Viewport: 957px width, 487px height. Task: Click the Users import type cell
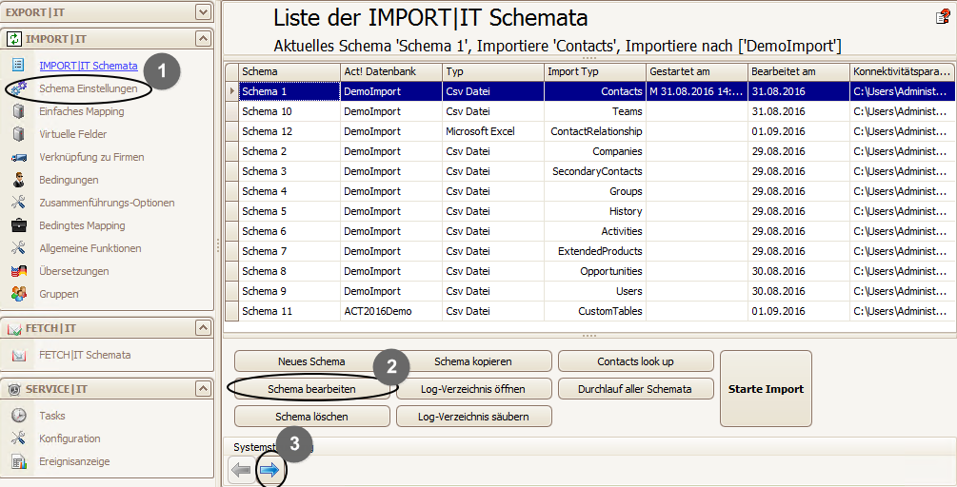[x=595, y=291]
